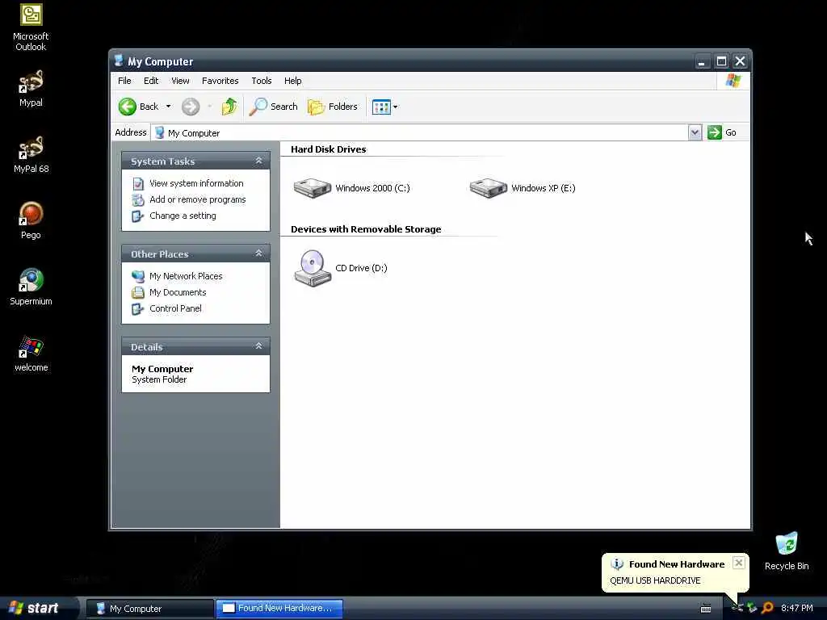The height and width of the screenshot is (620, 827).
Task: Click the on-screen keyboard tray icon
Action: 706,609
